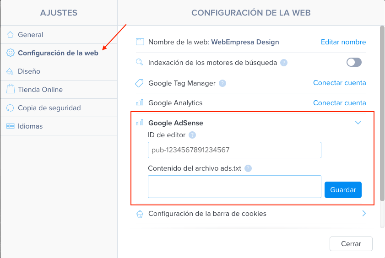Click the Google AdSense heading

pos(175,123)
